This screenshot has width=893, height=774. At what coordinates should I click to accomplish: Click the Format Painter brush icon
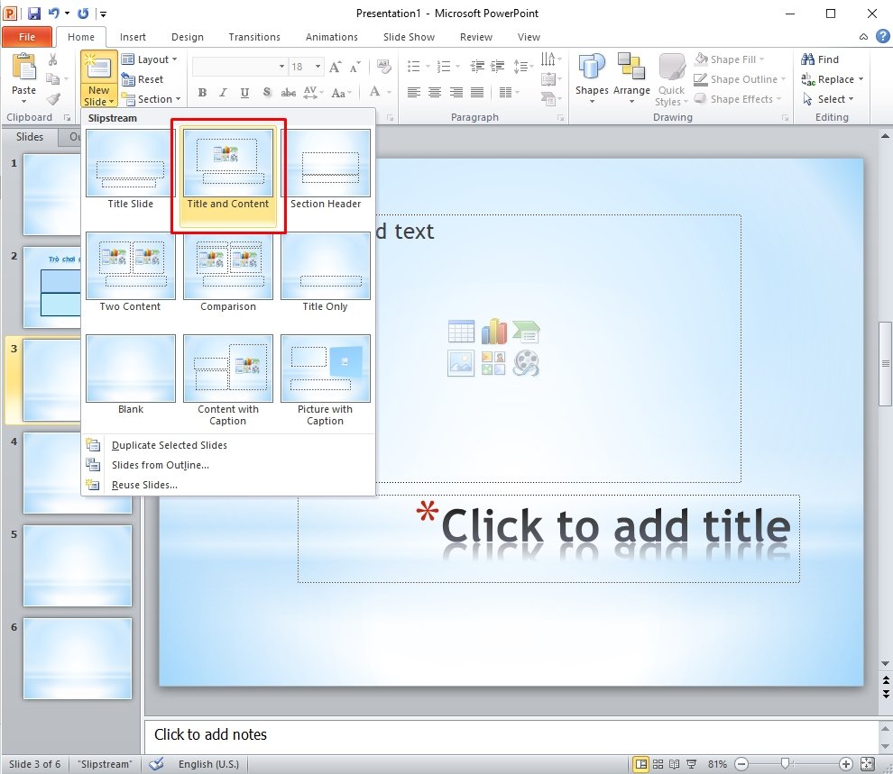pos(53,99)
